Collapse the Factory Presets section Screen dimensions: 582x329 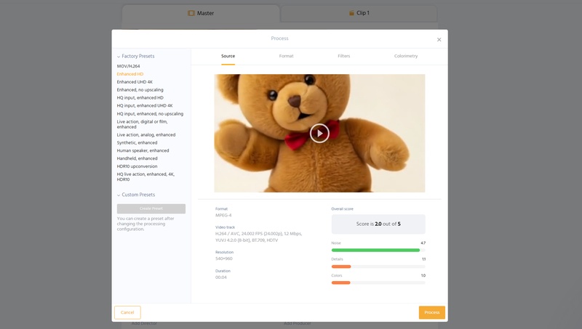pos(119,56)
